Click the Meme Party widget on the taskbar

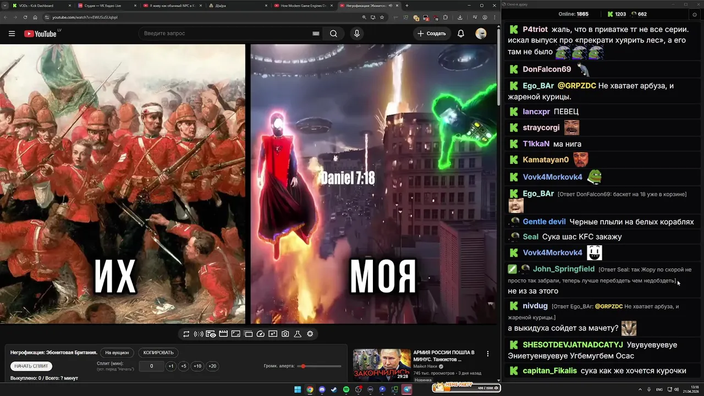(x=466, y=388)
